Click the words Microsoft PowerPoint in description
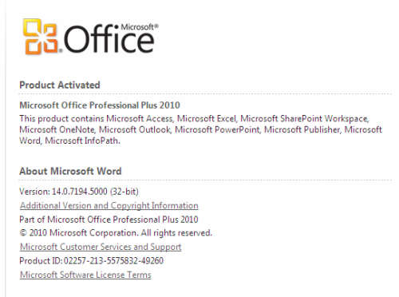 coord(217,129)
